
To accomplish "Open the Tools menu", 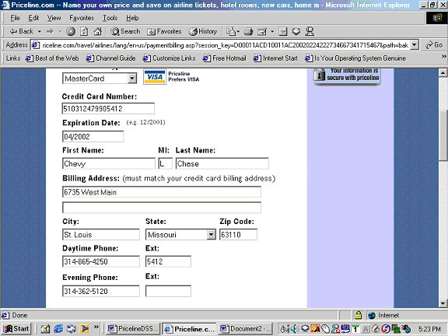I will point(110,18).
